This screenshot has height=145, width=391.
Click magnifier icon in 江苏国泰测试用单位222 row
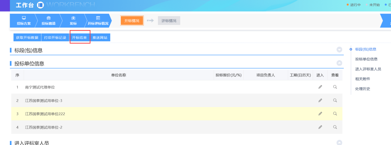click(335, 114)
